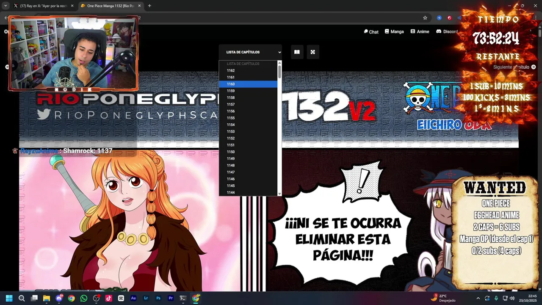Choose chapter 1153 from the list
This screenshot has height=305, width=542.
click(x=248, y=132)
